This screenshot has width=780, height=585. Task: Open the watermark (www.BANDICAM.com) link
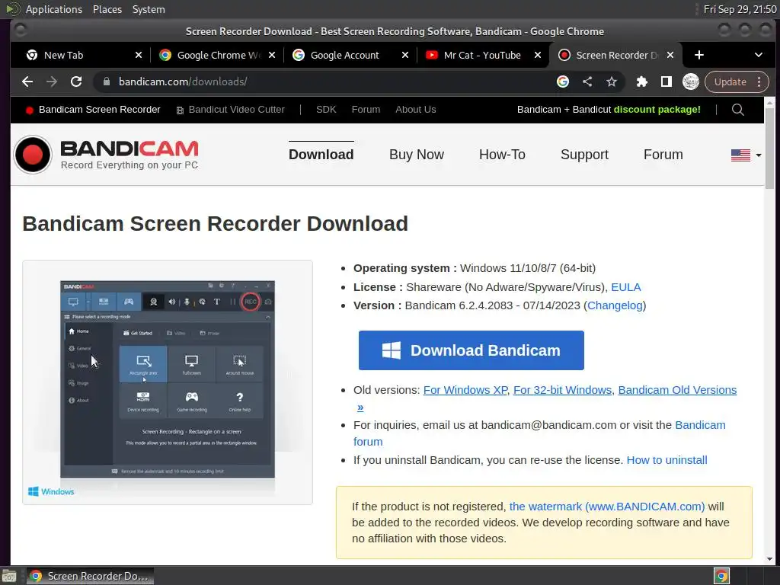coord(607,507)
